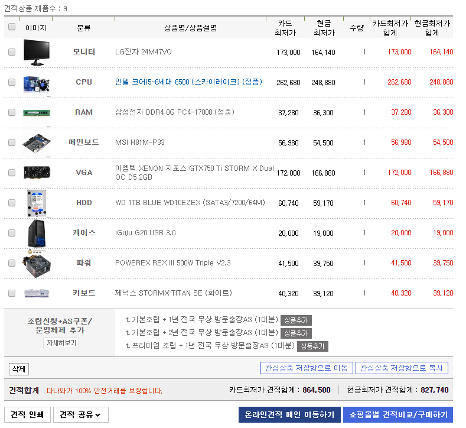466x428 pixels.
Task: Toggle the select-all checkbox in table header
Action: coord(12,27)
